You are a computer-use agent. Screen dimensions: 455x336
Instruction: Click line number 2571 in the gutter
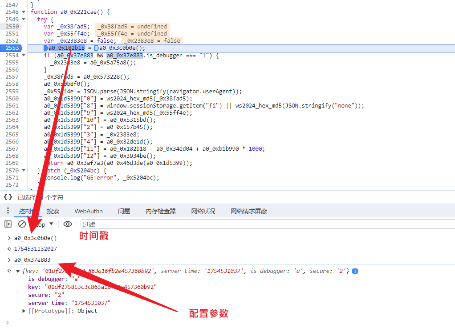(12, 178)
